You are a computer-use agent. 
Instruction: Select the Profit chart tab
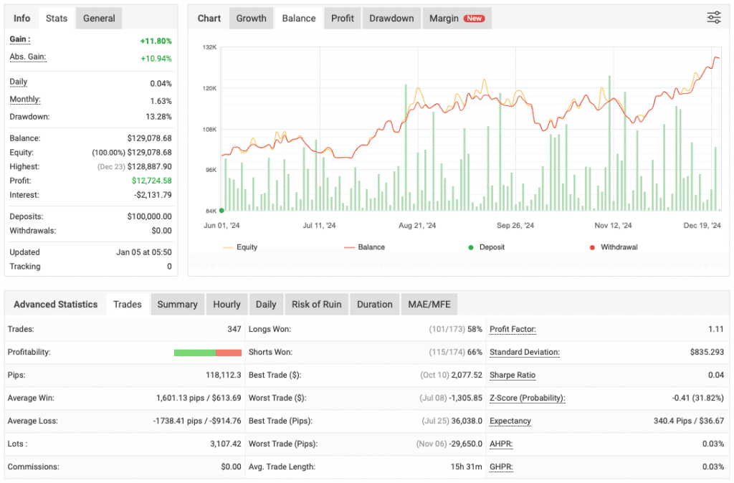(342, 18)
